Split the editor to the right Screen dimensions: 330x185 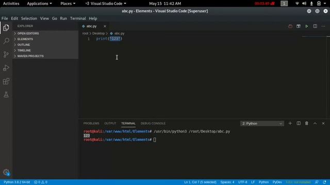point(315,26)
